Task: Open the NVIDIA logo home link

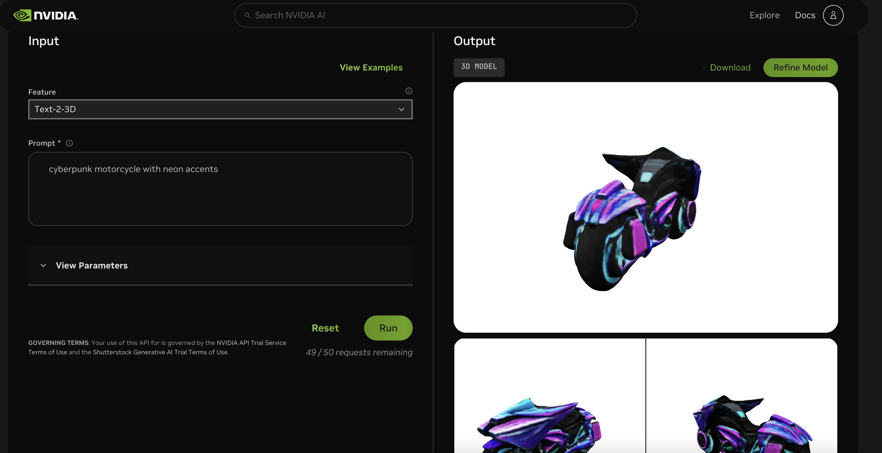Action: [x=46, y=15]
